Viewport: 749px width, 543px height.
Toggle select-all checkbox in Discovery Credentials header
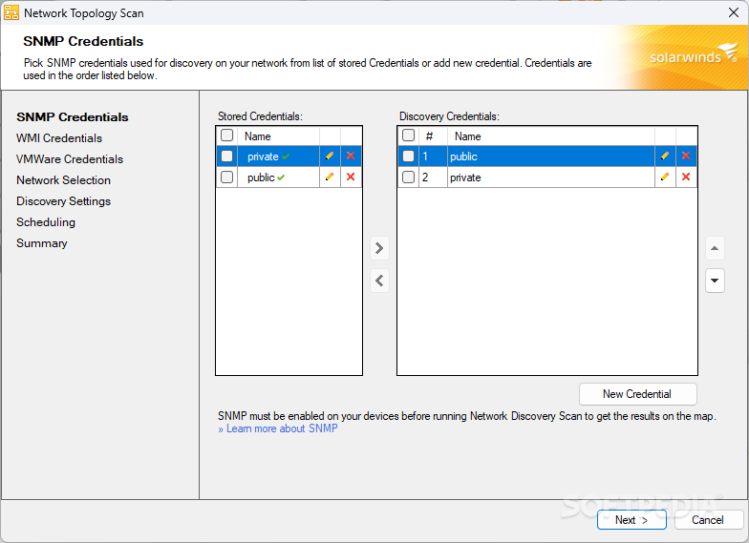[x=409, y=136]
